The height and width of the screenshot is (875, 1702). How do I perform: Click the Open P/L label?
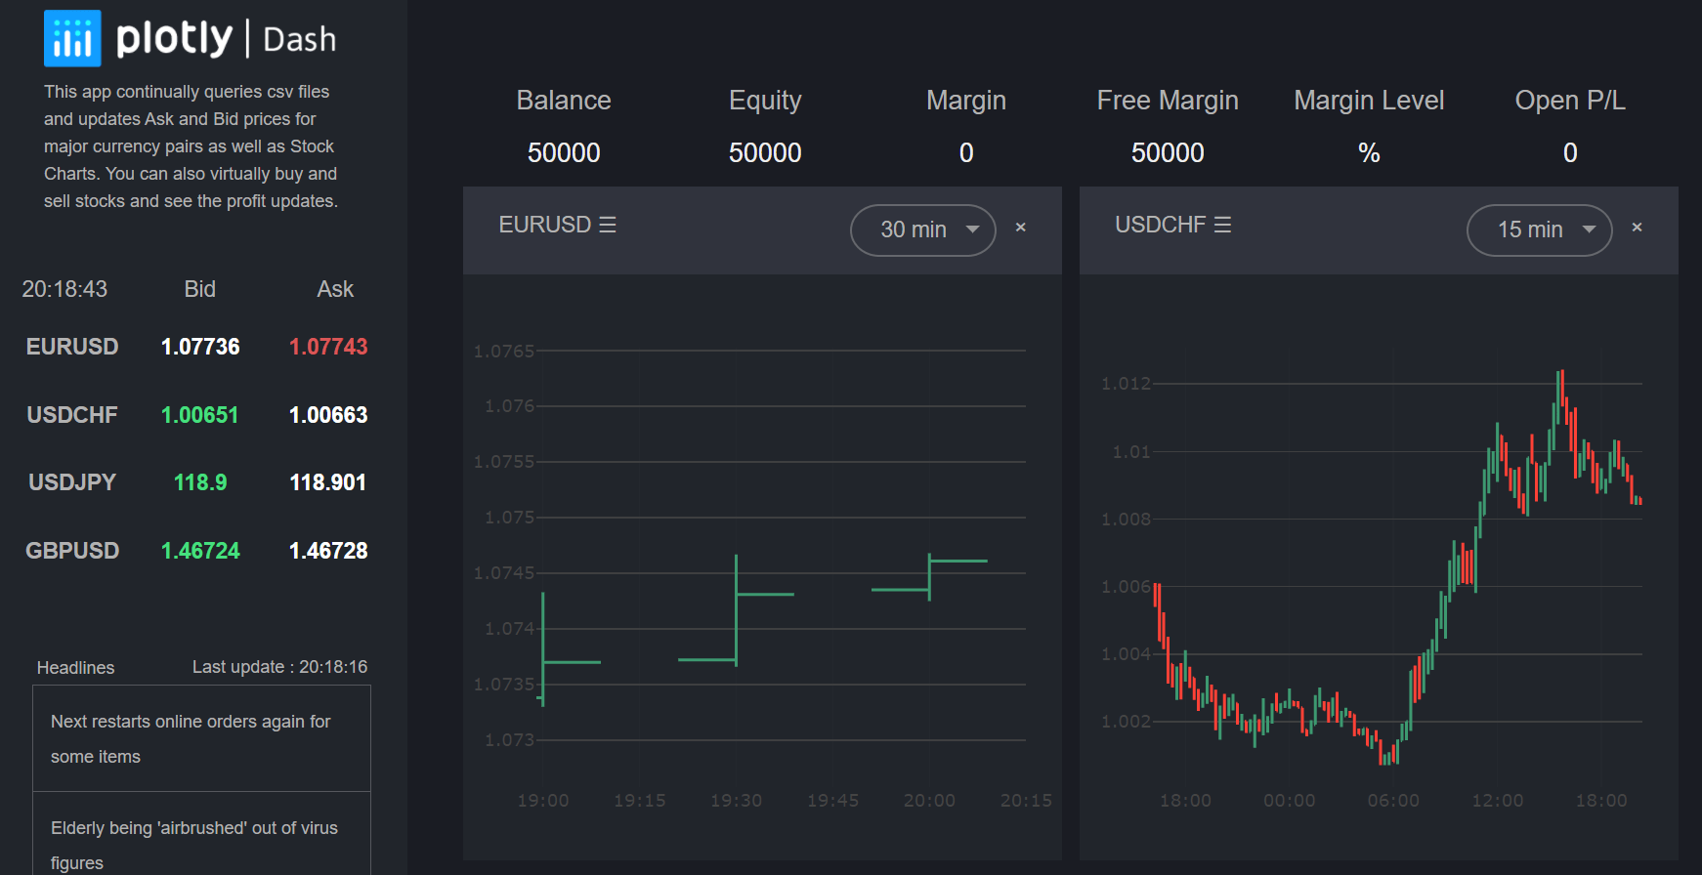point(1570,101)
